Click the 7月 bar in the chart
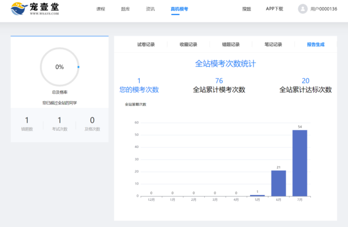Image resolution: width=348 pixels, height=227 pixels. pyautogui.click(x=300, y=163)
